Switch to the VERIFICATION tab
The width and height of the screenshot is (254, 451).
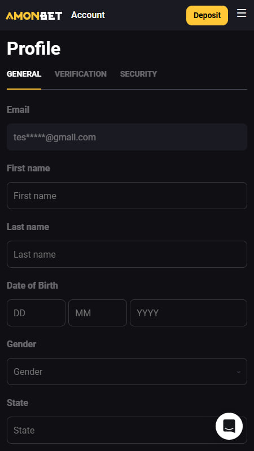point(81,74)
